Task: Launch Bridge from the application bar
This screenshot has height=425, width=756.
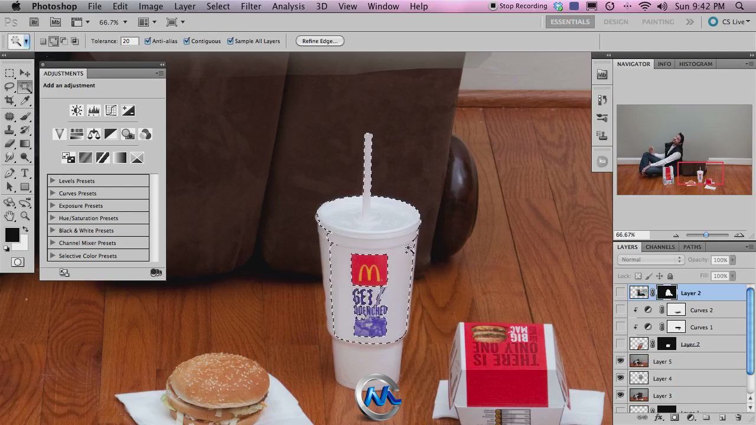Action: tap(34, 22)
